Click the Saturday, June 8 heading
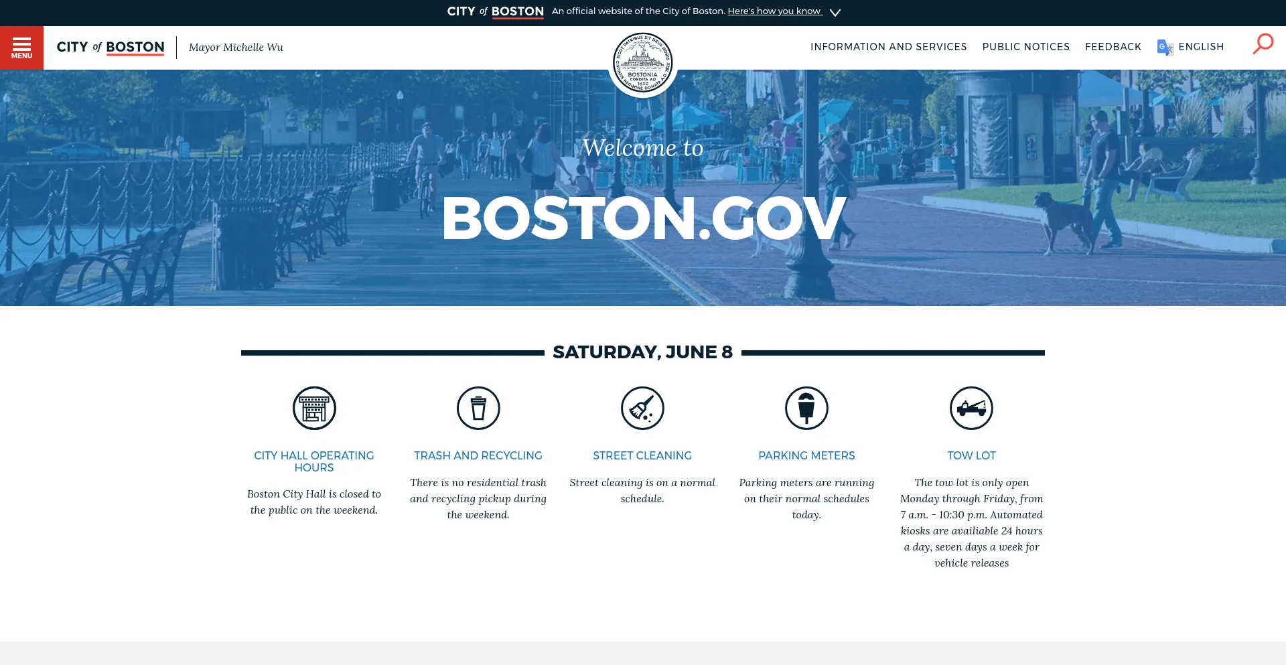The image size is (1286, 665). 642,352
